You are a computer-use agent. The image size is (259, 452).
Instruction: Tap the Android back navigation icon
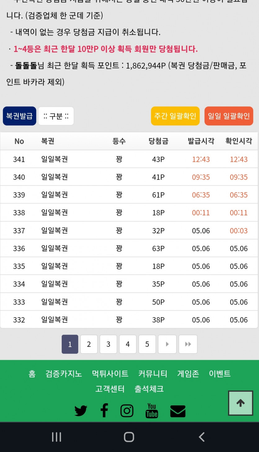click(202, 437)
